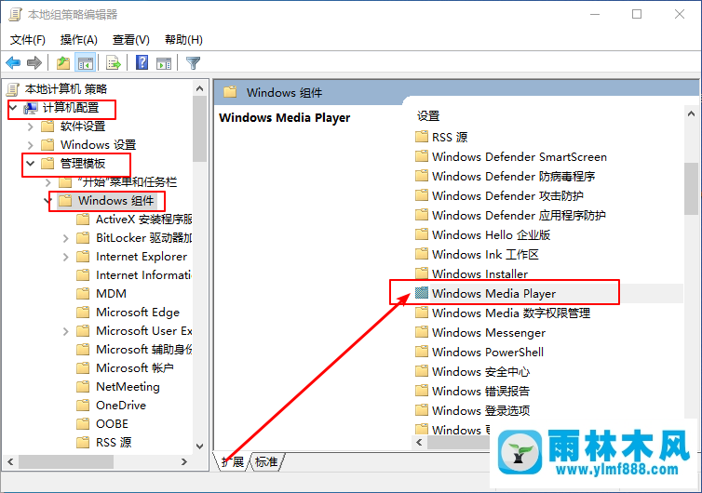Click the Windows Installer folder icon

pos(422,273)
